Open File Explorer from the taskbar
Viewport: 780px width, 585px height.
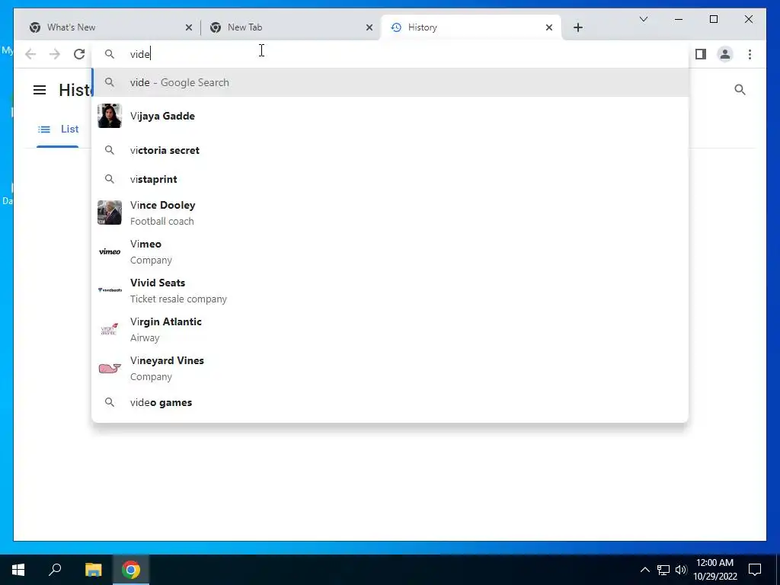93,570
